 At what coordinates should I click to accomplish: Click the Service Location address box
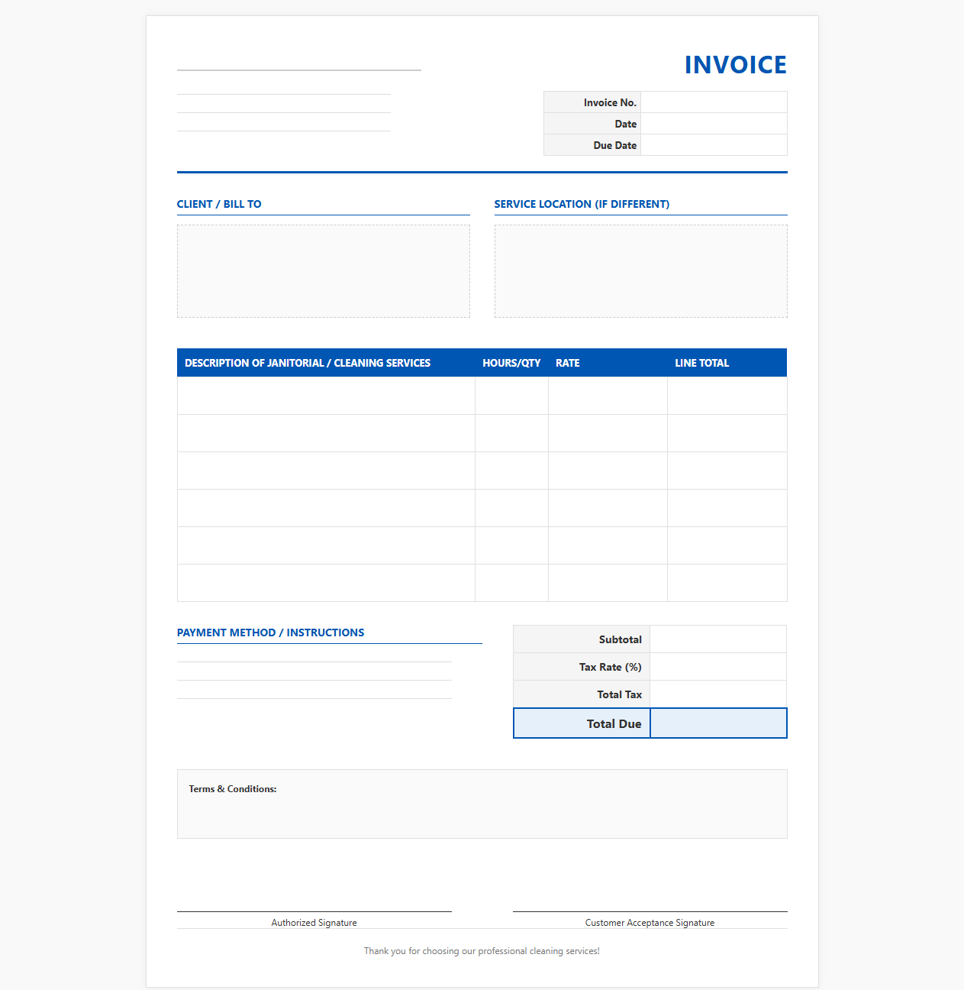tap(641, 271)
